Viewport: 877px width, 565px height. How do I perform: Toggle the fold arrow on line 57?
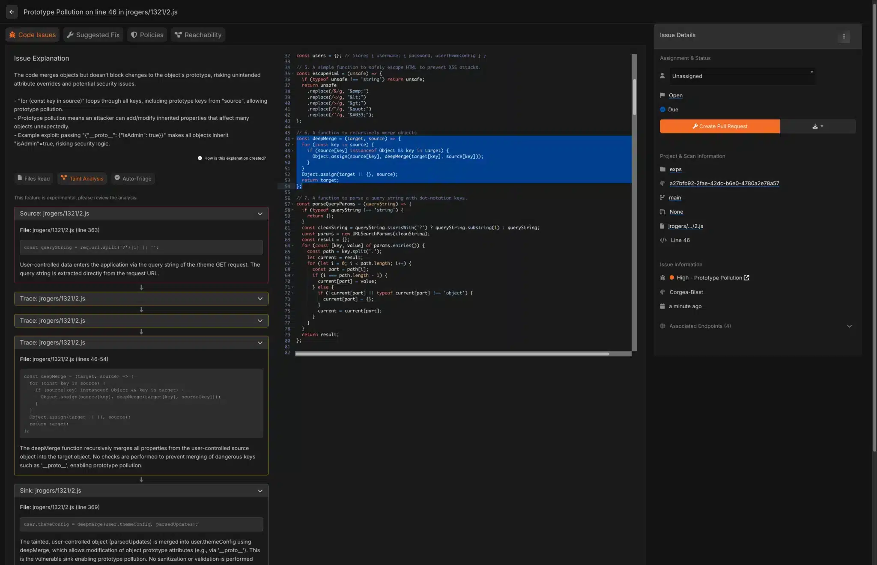tap(292, 204)
